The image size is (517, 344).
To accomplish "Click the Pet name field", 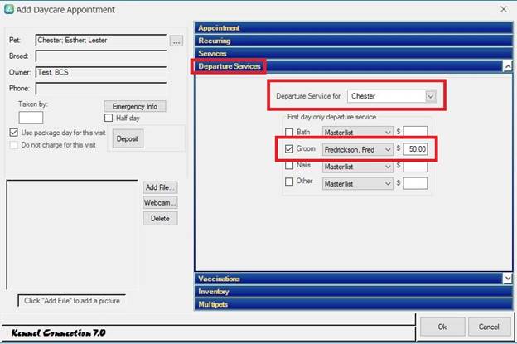I will pyautogui.click(x=101, y=41).
